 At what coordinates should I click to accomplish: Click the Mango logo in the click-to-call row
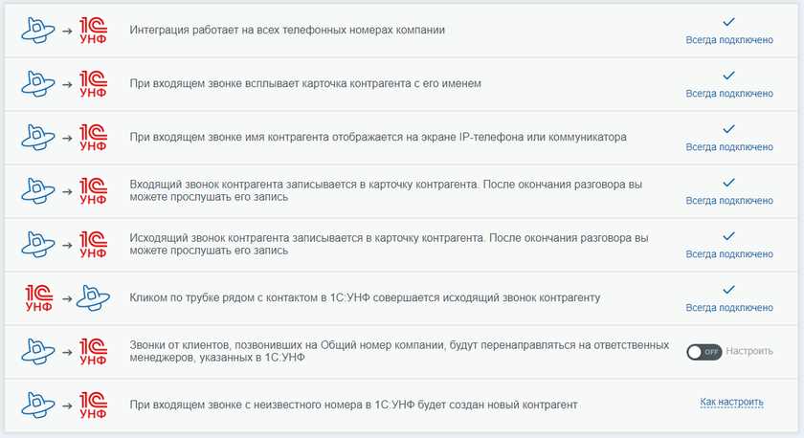93,297
